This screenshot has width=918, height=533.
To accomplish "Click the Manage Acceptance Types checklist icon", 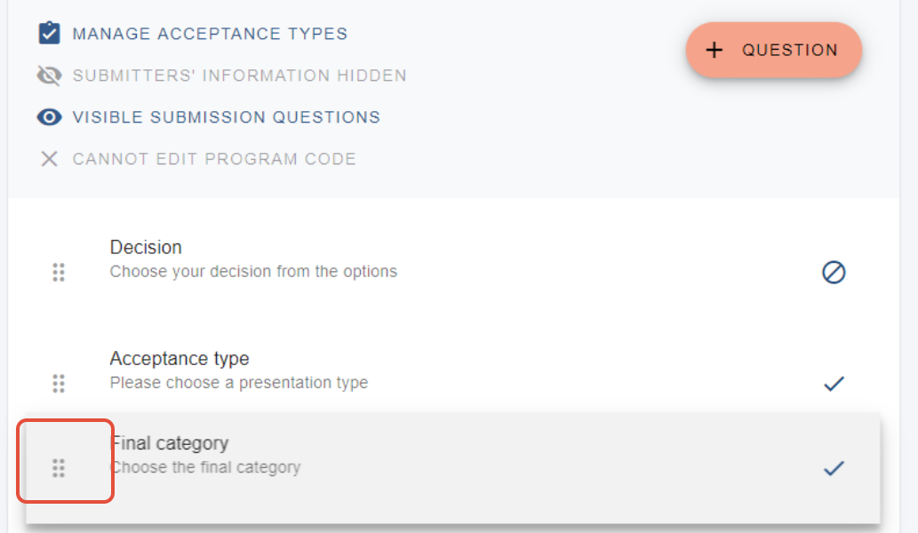I will 49,33.
